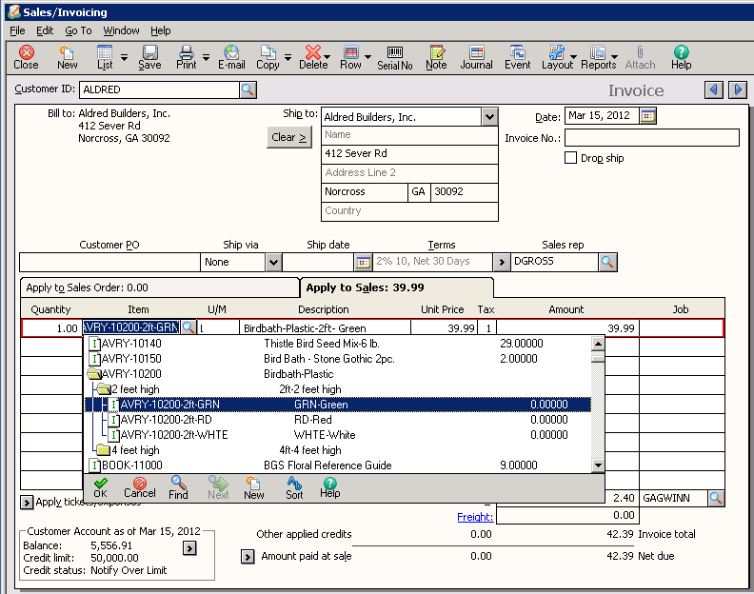Open the Freight link
Image resolution: width=754 pixels, height=594 pixels.
475,517
